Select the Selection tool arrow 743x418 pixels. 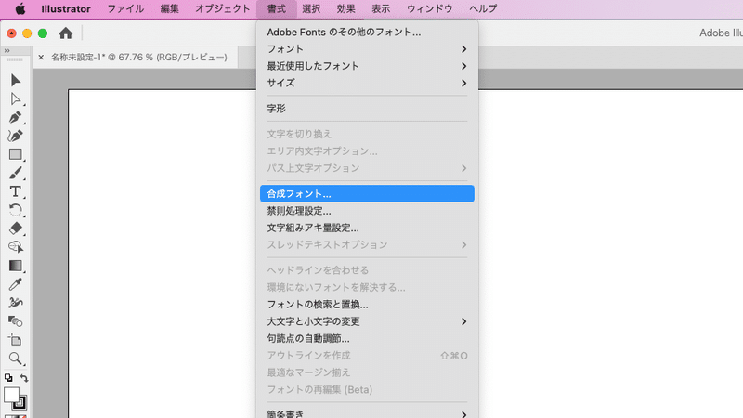15,80
